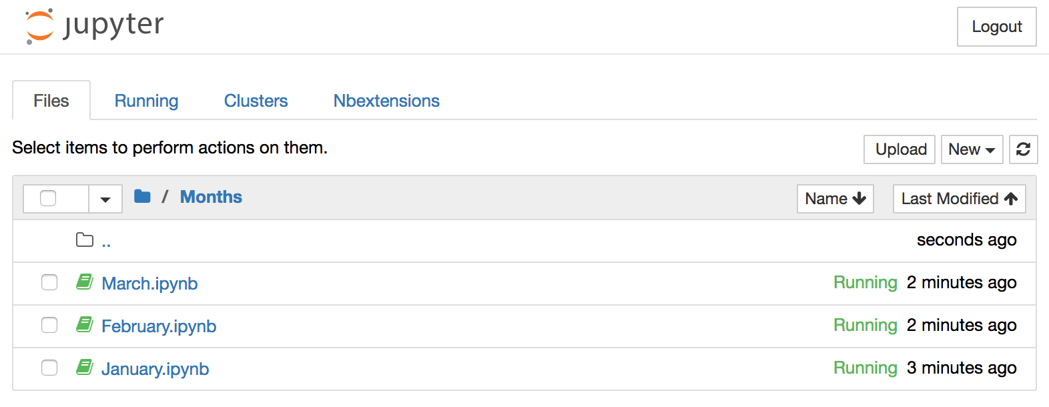1049x407 pixels.
Task: Open the February.ipynb notebook link
Action: [158, 326]
